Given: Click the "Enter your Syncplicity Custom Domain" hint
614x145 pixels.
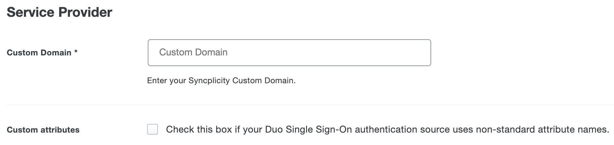Looking at the screenshot, I should point(221,81).
